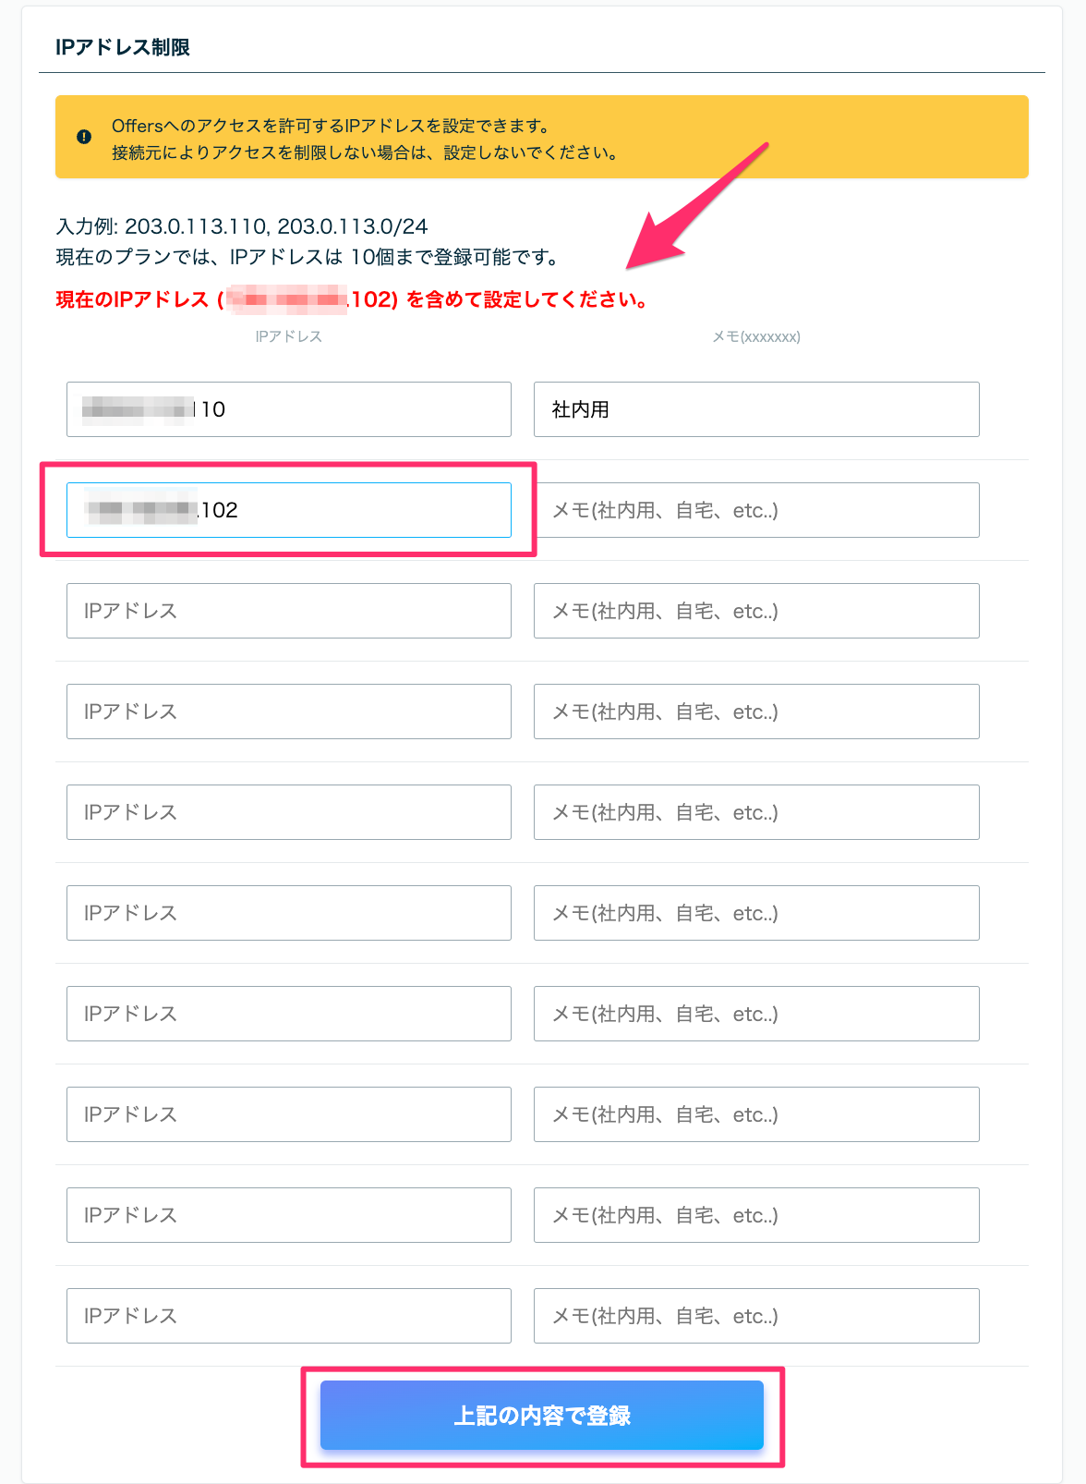This screenshot has height=1484, width=1086.
Task: Click the memo field in second row
Action: (x=756, y=510)
